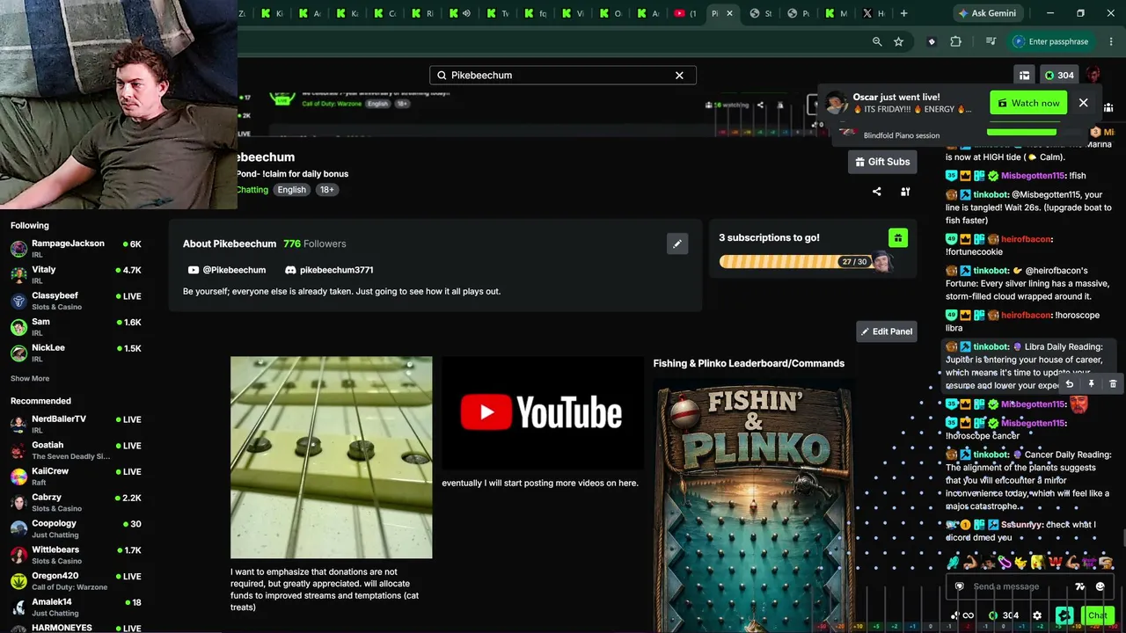Open the green icon button beside Chat

click(1064, 615)
